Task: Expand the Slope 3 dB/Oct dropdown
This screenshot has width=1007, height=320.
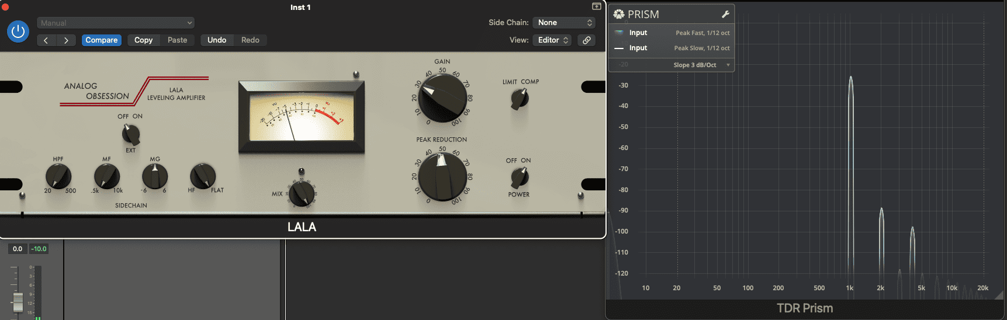Action: click(701, 65)
